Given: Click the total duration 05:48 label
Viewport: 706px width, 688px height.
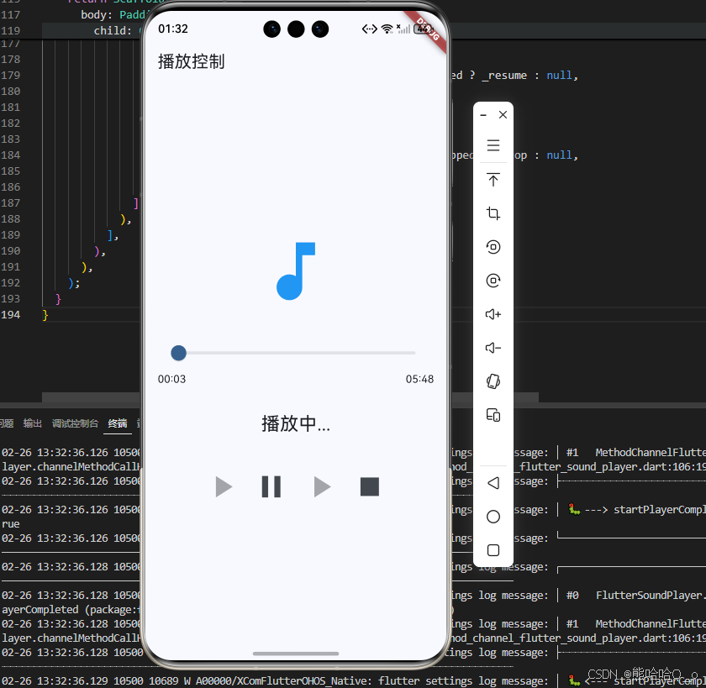Looking at the screenshot, I should (x=419, y=379).
